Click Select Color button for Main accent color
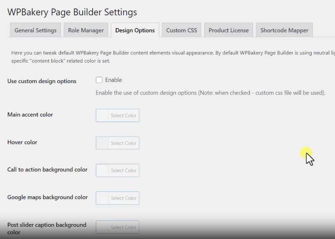 click(124, 115)
